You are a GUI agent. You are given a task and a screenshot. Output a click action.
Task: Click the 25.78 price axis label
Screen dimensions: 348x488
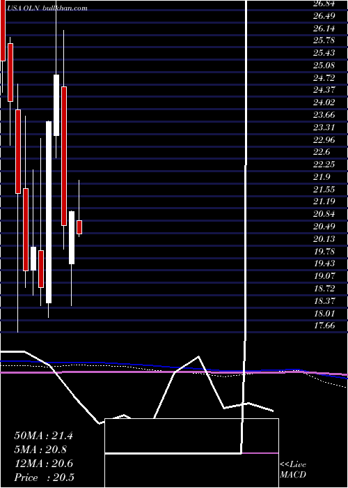(324, 40)
